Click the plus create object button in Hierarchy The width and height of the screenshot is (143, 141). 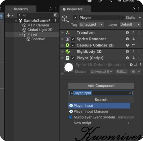point(9,15)
